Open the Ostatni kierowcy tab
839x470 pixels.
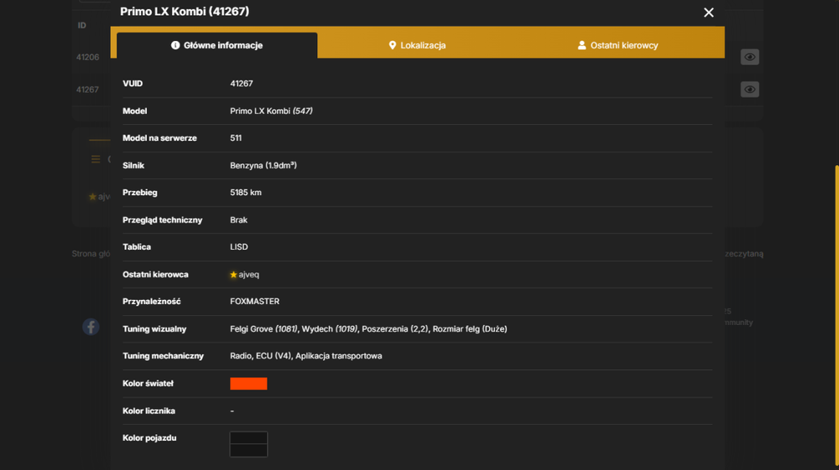click(x=618, y=45)
